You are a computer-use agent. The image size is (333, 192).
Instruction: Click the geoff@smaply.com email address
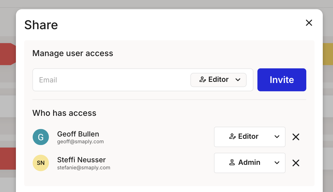point(80,142)
